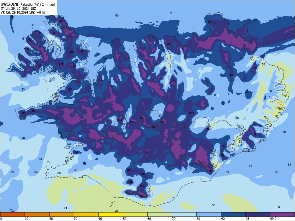This screenshot has width=295, height=221.
Task: Click the 'IT: þri. 29. 10. 2024 18Z' line
Action: (18, 9)
